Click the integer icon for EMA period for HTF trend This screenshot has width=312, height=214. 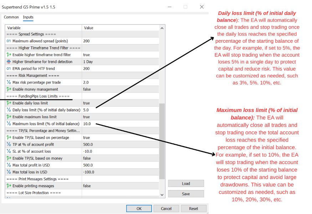click(9, 68)
